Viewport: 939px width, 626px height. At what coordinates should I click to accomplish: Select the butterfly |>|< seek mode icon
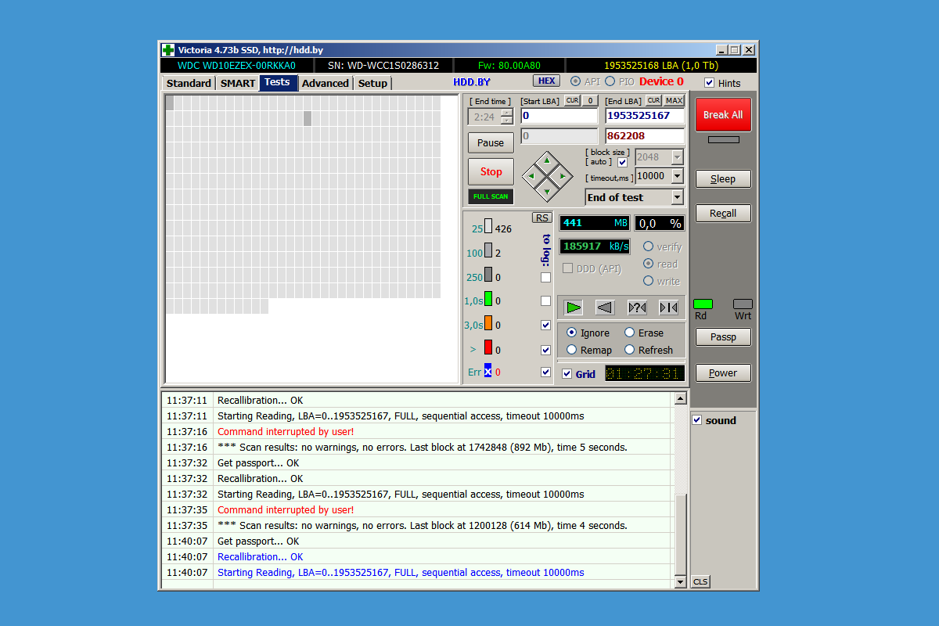pyautogui.click(x=668, y=308)
